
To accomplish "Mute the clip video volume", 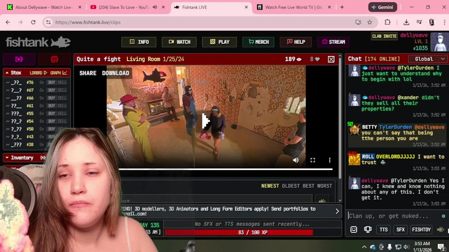I will (296, 160).
